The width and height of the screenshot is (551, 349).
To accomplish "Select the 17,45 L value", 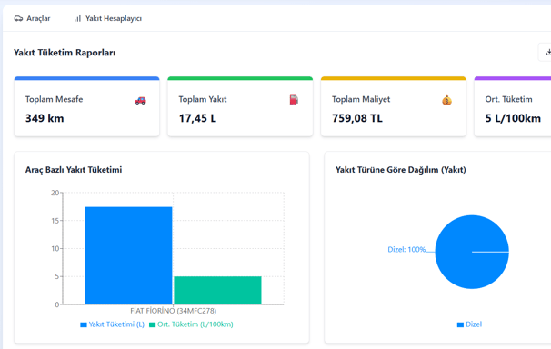I will [x=197, y=118].
